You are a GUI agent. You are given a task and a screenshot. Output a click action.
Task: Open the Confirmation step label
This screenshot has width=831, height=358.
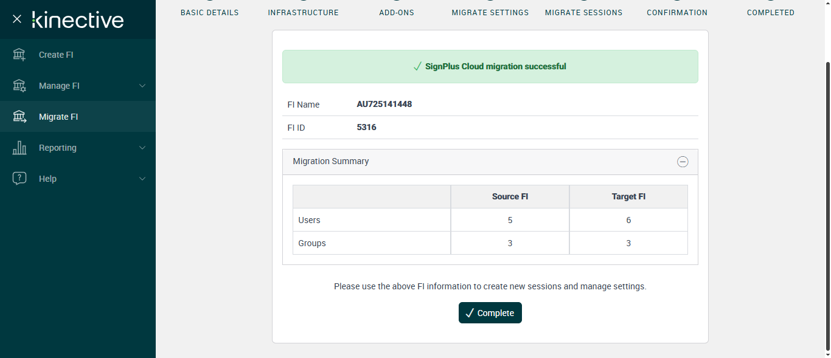click(677, 12)
